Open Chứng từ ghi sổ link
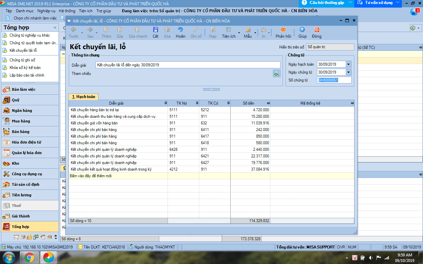423x264 pixels. (22, 60)
